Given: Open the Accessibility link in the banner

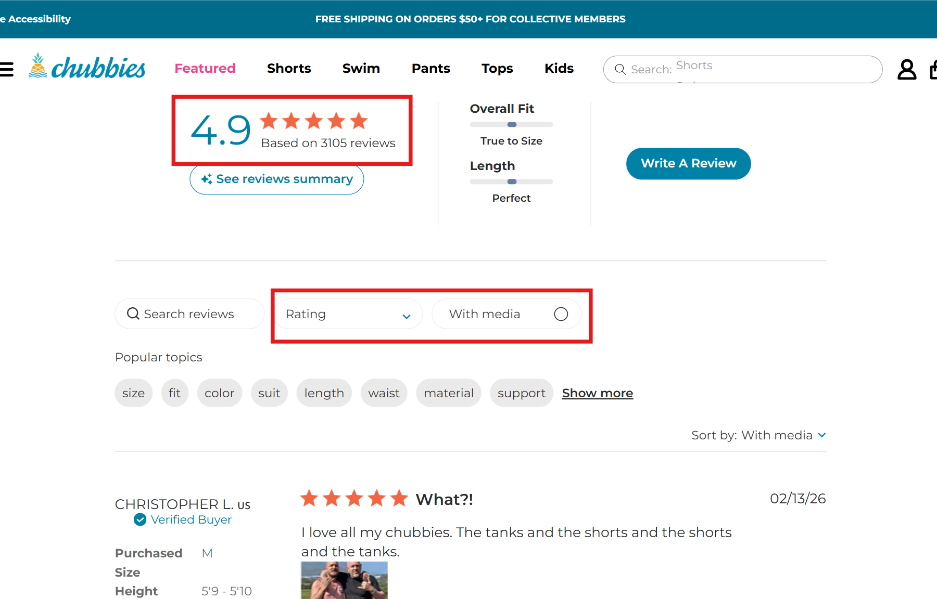Looking at the screenshot, I should pyautogui.click(x=35, y=19).
